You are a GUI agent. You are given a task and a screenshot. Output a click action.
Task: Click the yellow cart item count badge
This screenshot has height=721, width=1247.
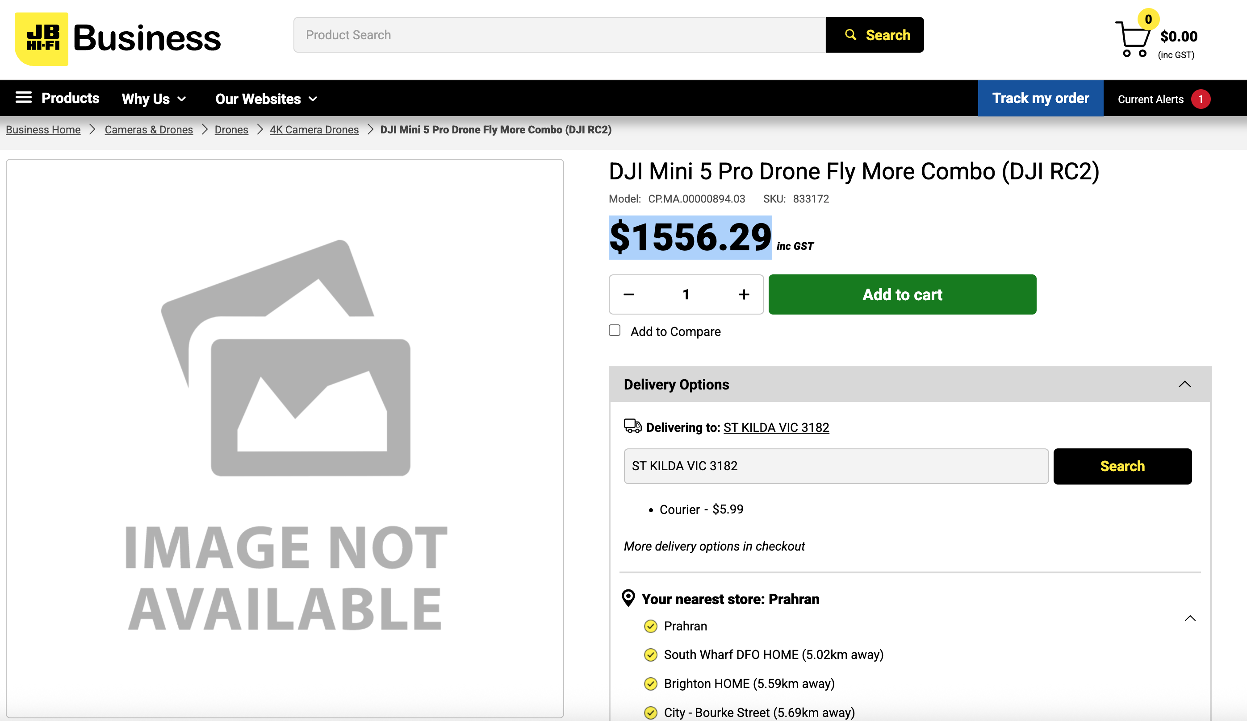click(1149, 19)
